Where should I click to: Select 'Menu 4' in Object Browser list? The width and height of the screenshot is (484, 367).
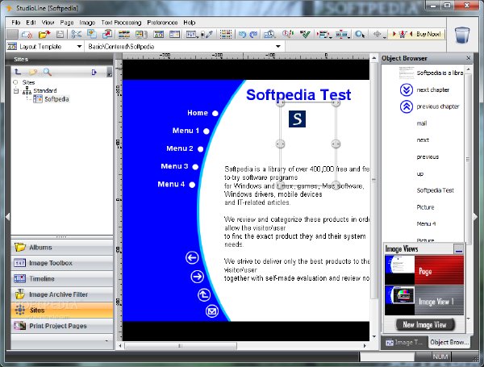(x=426, y=223)
